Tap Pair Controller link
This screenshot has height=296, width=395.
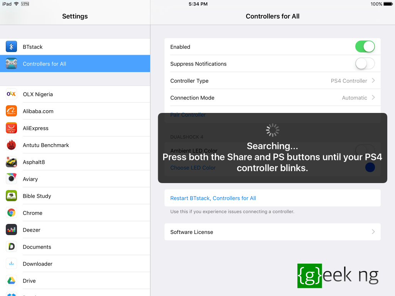pos(188,115)
